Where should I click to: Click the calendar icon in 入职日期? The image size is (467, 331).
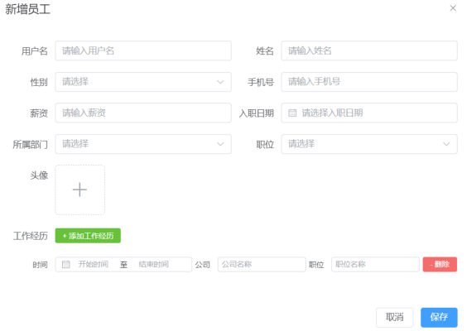[292, 113]
